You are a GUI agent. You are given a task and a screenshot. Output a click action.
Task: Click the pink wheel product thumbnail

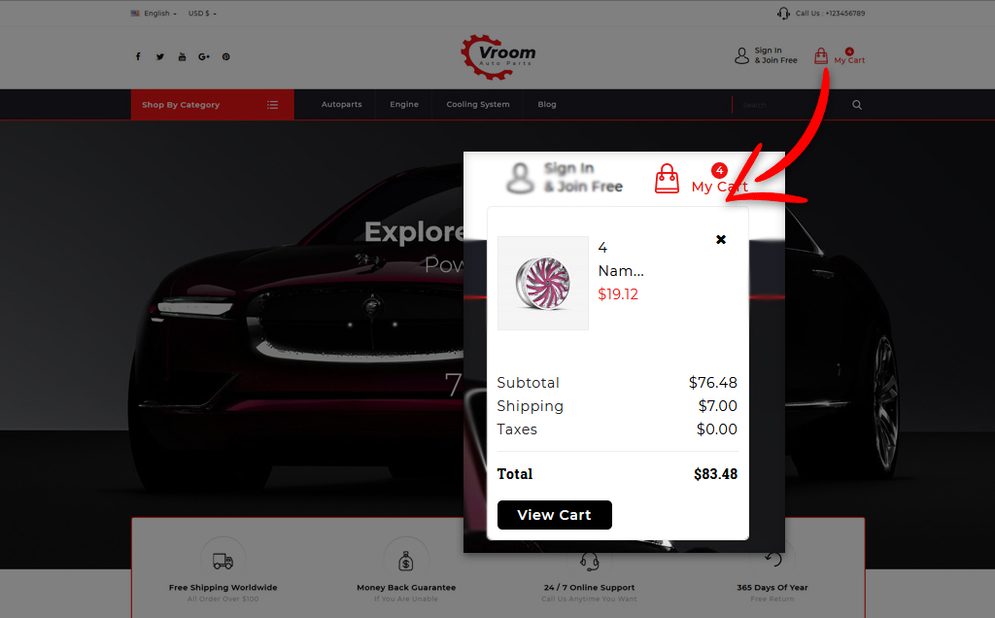[543, 283]
